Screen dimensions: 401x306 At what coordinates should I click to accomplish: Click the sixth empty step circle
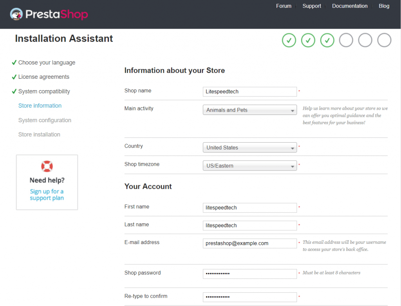click(384, 40)
